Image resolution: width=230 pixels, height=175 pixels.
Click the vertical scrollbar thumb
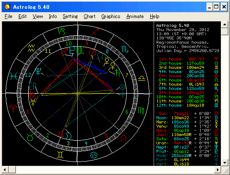(225, 31)
